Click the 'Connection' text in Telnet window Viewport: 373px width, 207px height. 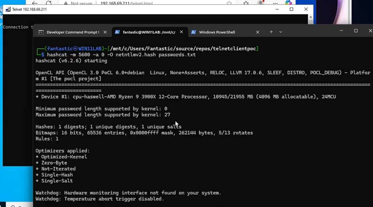point(16,27)
